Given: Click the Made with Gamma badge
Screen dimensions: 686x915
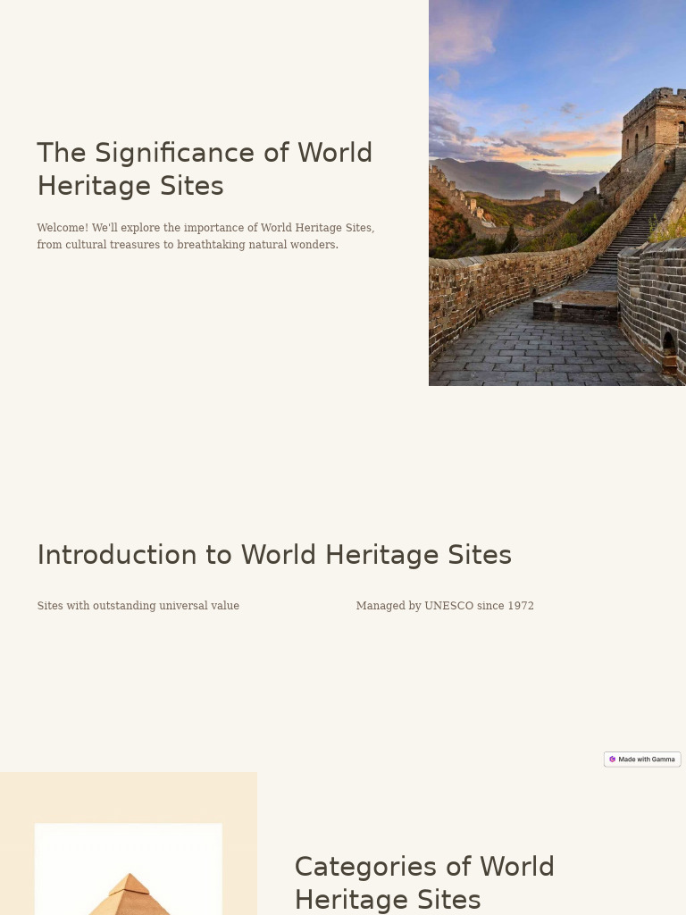Looking at the screenshot, I should pos(642,760).
